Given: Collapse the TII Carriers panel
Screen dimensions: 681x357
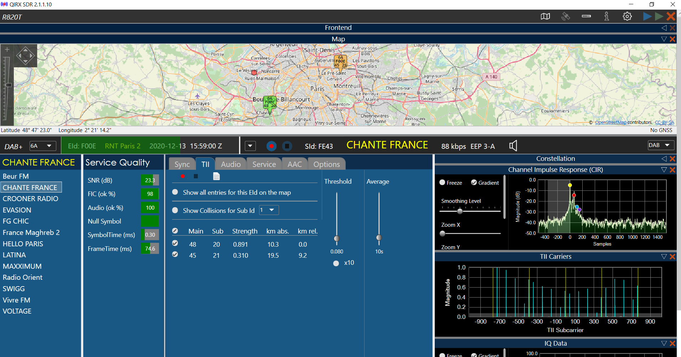Looking at the screenshot, I should point(664,257).
